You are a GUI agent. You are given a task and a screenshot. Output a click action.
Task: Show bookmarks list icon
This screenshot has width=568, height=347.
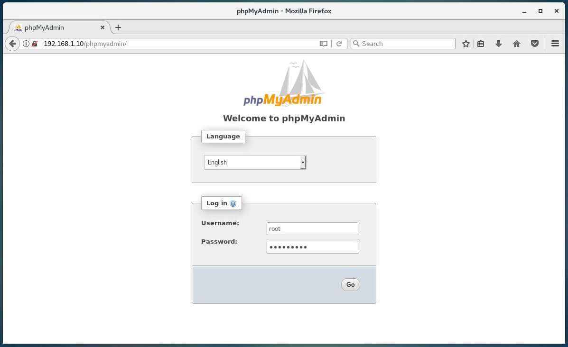tap(481, 44)
